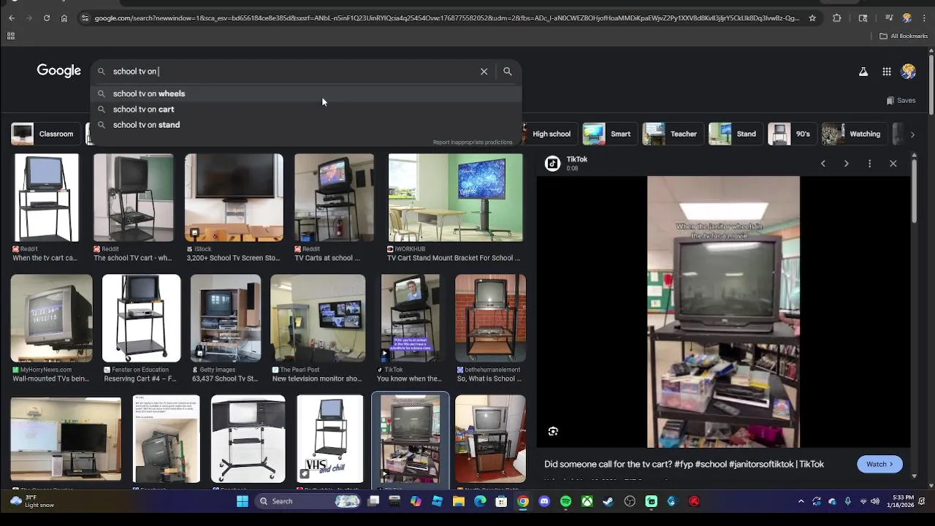Open All Bookmarks folder
Image resolution: width=935 pixels, height=526 pixels.
tap(904, 36)
